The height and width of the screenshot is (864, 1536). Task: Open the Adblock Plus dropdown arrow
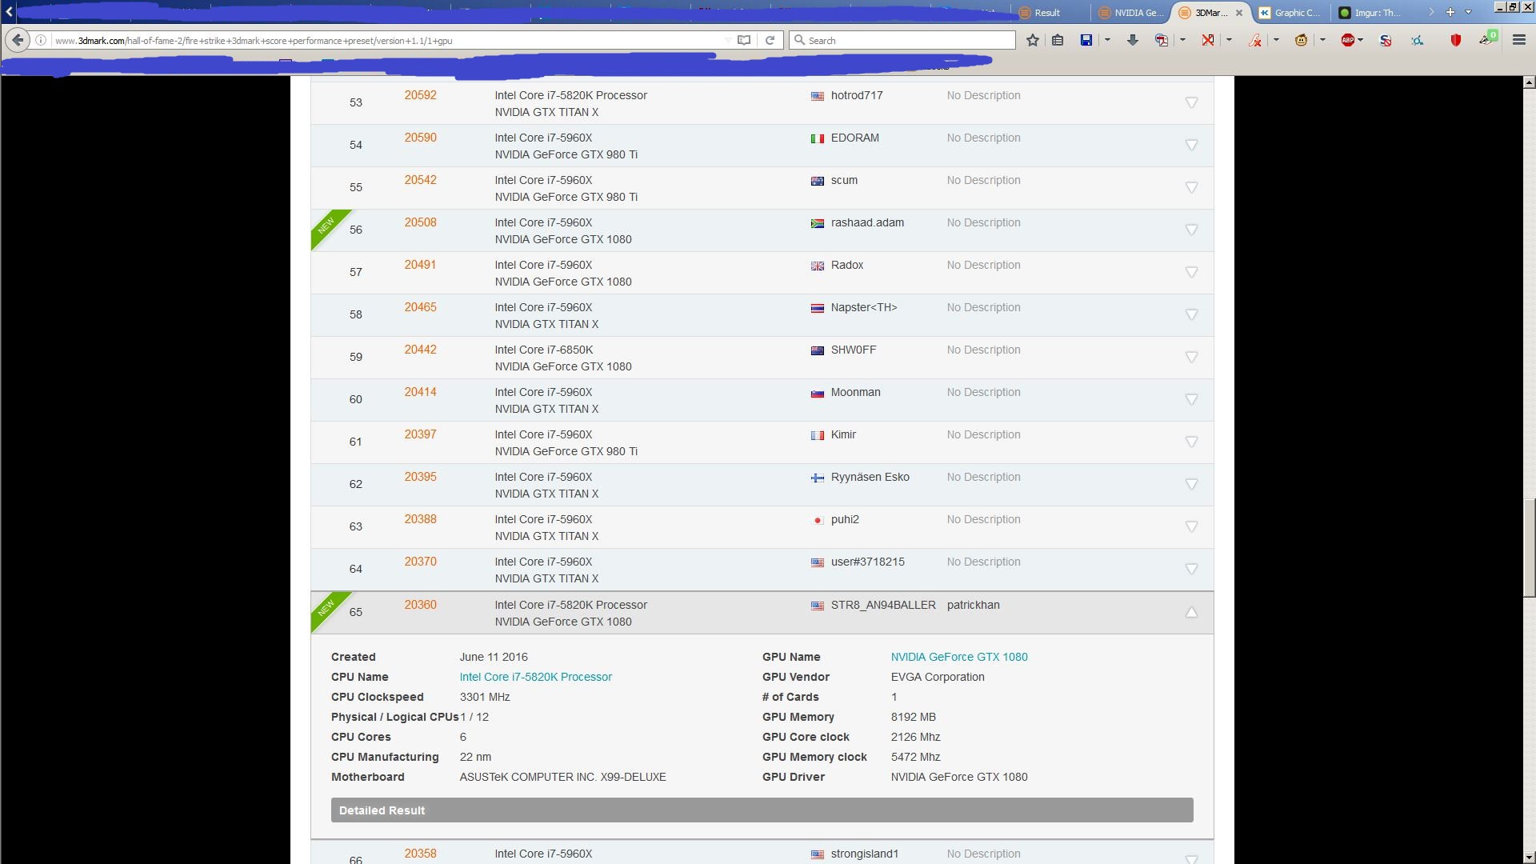pyautogui.click(x=1360, y=40)
